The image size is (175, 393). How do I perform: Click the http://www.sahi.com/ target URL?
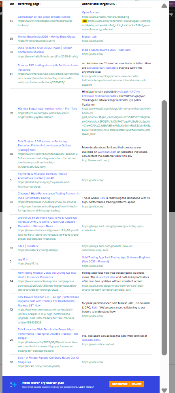[x=96, y=161]
